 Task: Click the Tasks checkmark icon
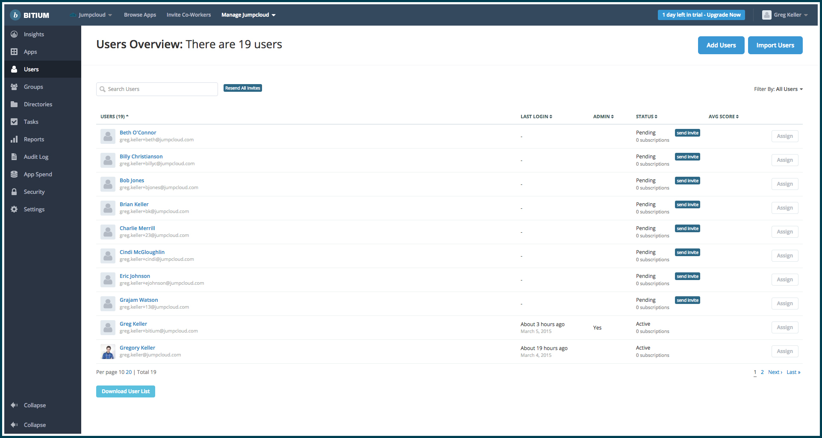[x=14, y=122]
